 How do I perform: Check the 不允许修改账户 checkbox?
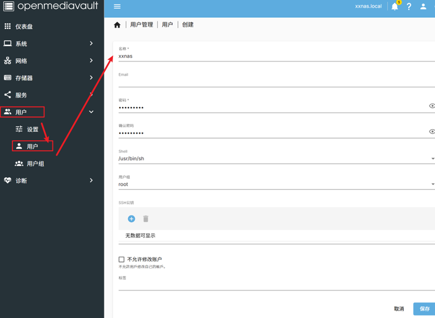(x=121, y=259)
